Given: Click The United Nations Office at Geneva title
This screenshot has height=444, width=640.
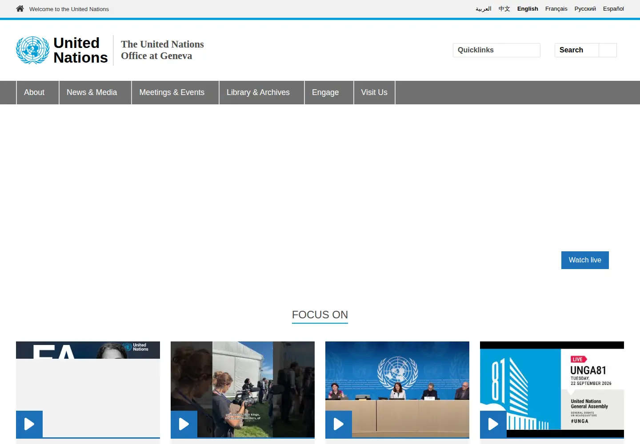Looking at the screenshot, I should 162,50.
